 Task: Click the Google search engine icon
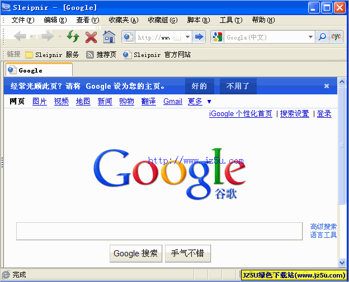coord(218,37)
